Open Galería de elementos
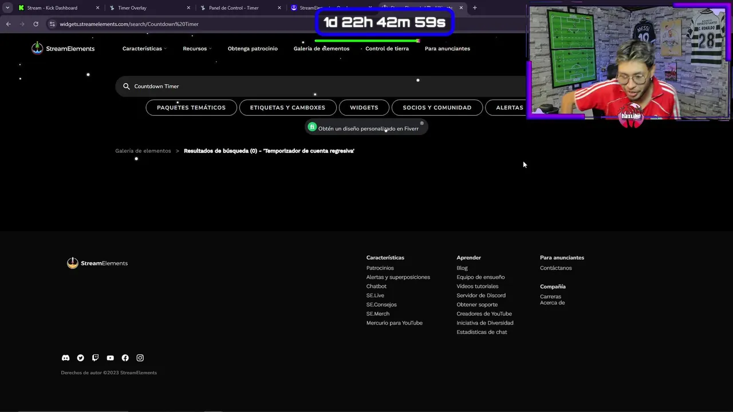The height and width of the screenshot is (412, 733). click(x=321, y=49)
